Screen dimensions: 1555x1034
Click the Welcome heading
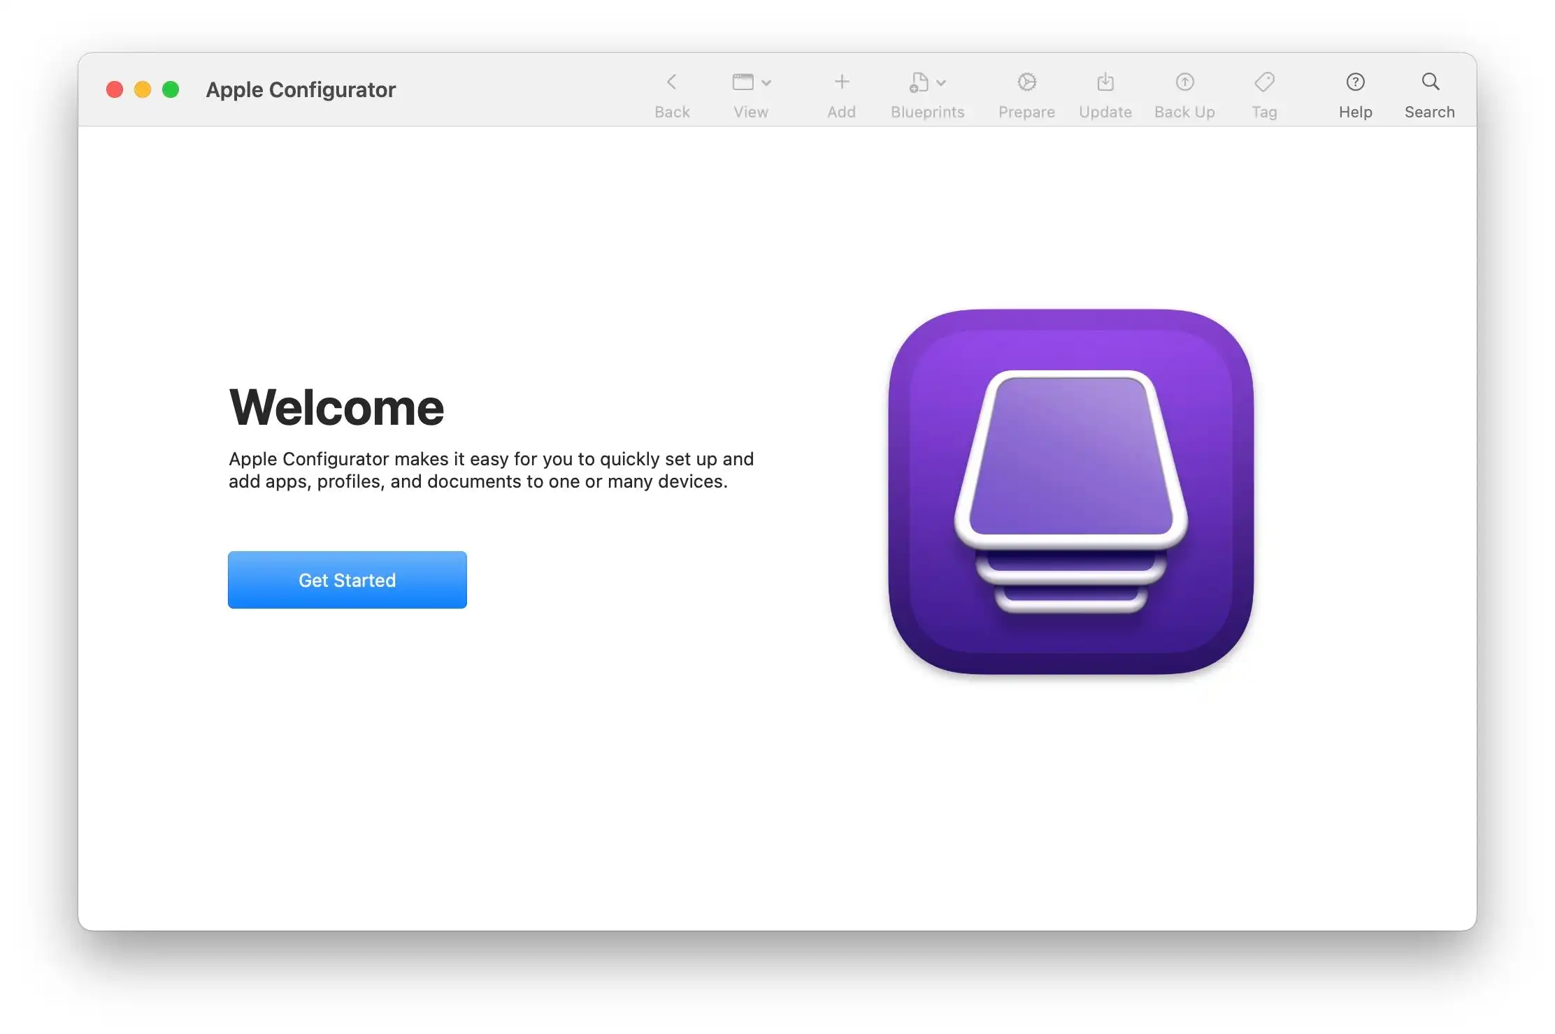click(x=336, y=407)
